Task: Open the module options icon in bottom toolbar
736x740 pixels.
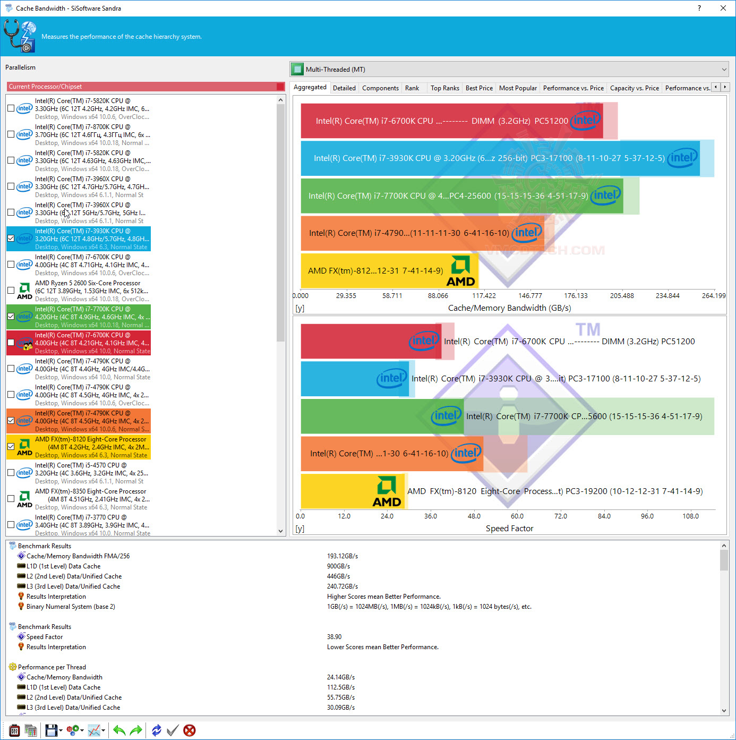Action: (14, 730)
